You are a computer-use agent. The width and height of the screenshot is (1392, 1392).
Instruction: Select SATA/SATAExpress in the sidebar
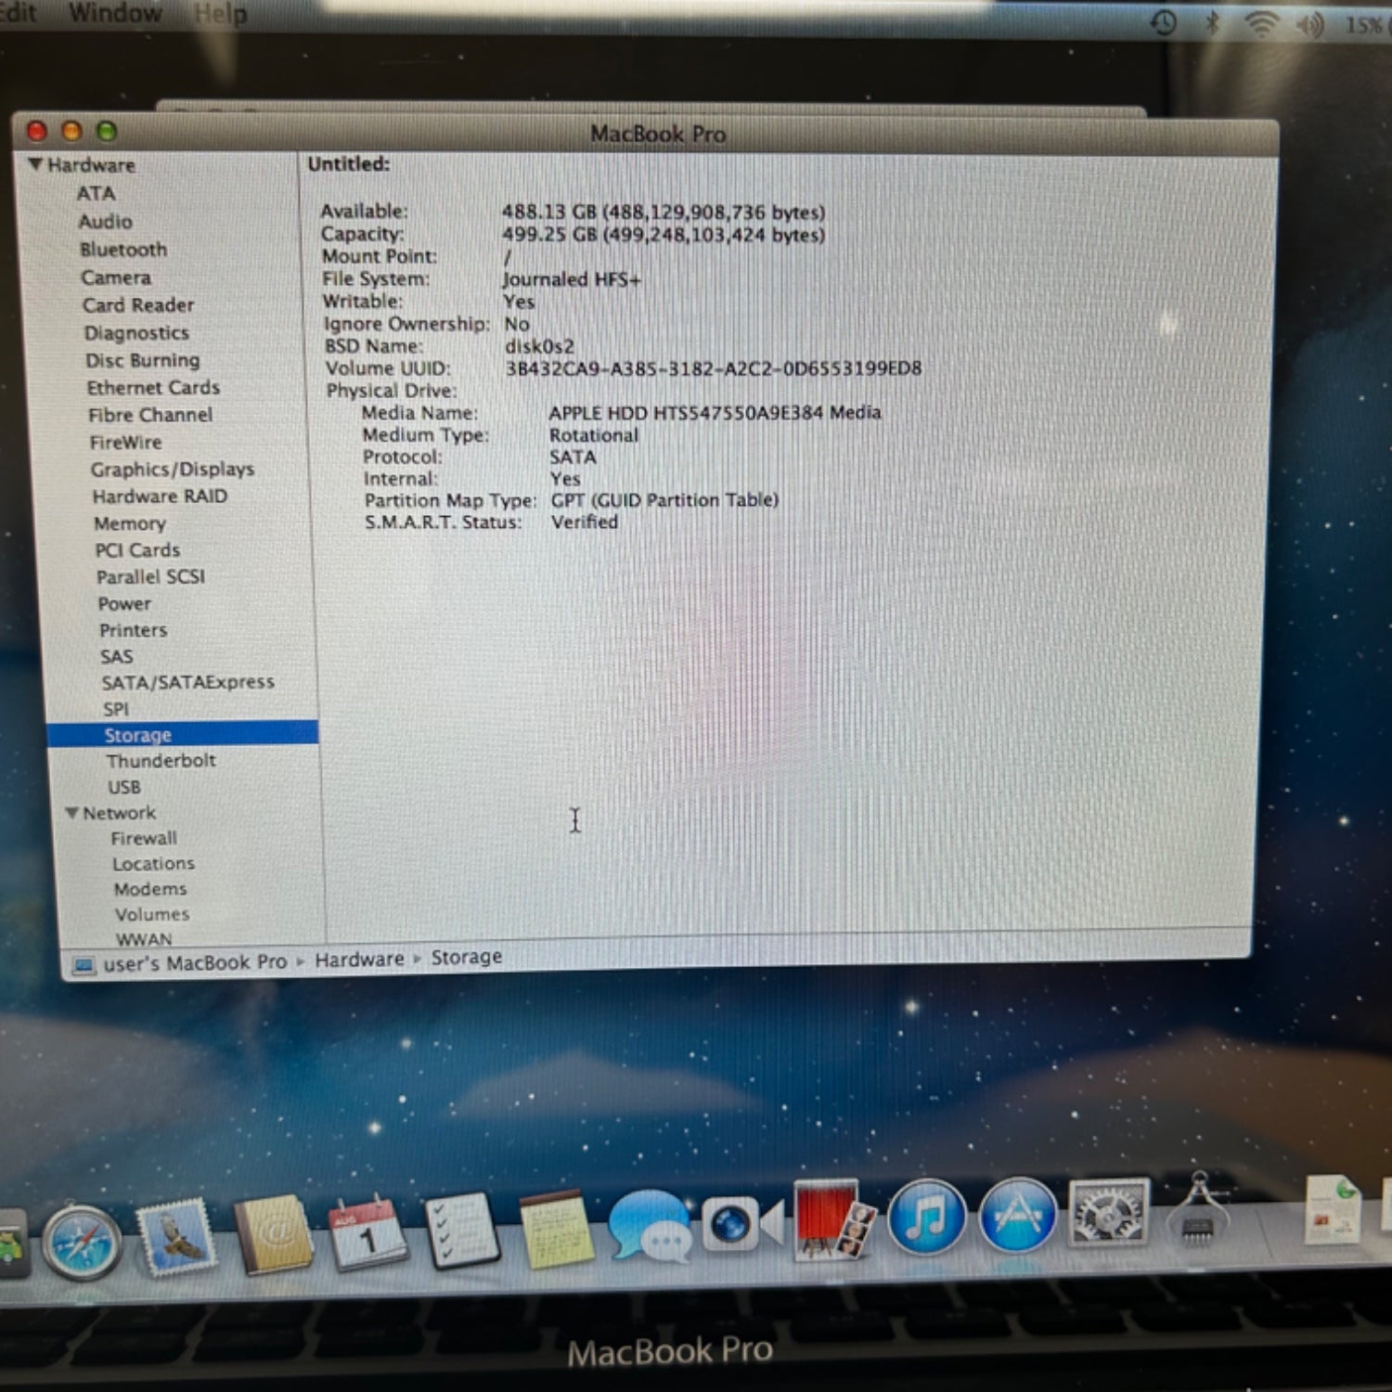coord(188,682)
